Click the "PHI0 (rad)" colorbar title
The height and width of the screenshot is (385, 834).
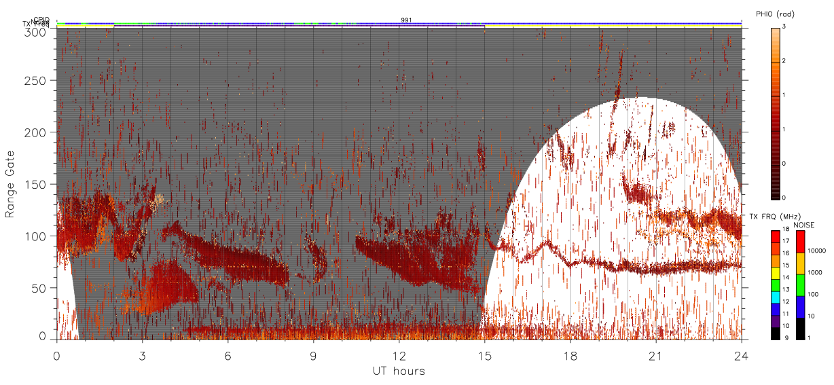coord(775,14)
